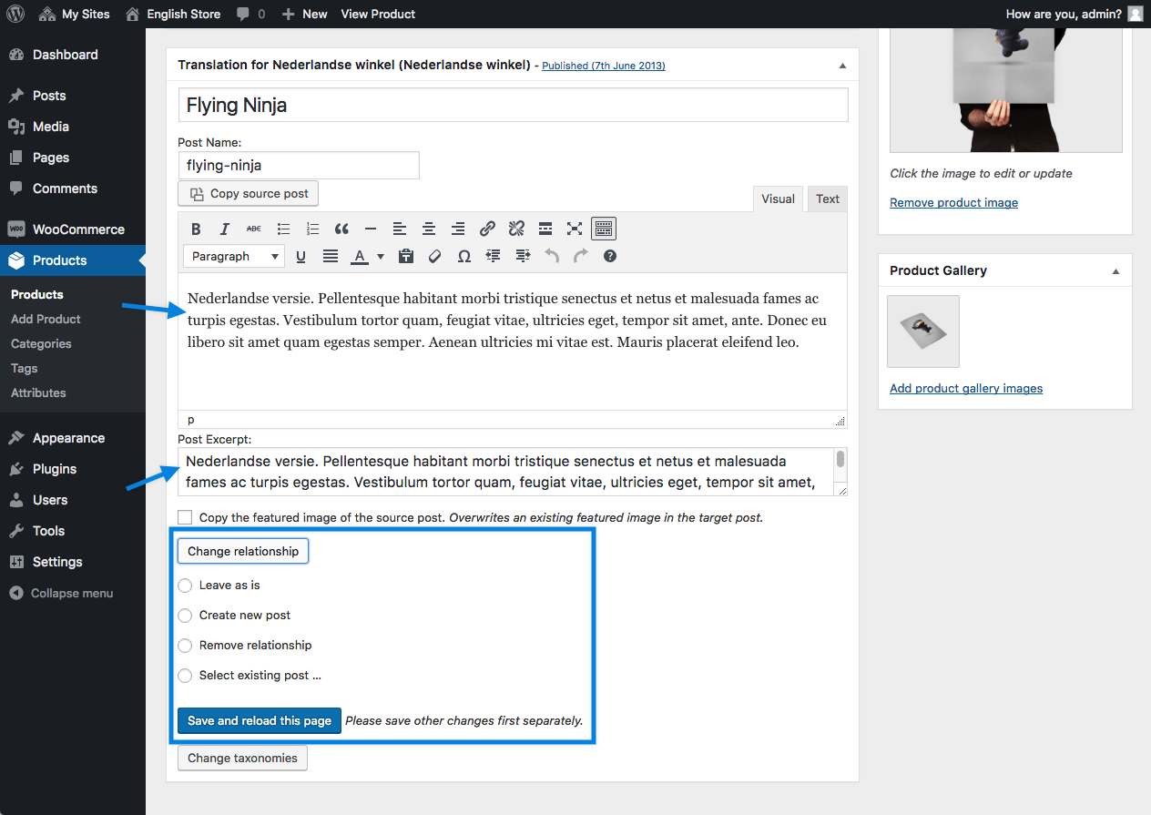This screenshot has height=815, width=1151.
Task: Switch to the Text editor tab
Action: [x=827, y=199]
